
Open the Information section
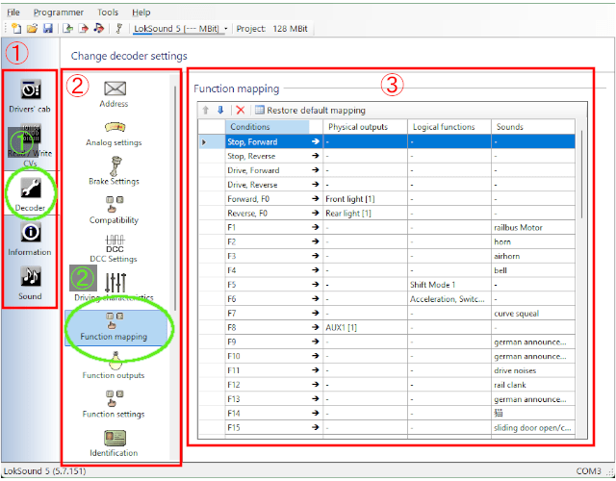coord(30,234)
